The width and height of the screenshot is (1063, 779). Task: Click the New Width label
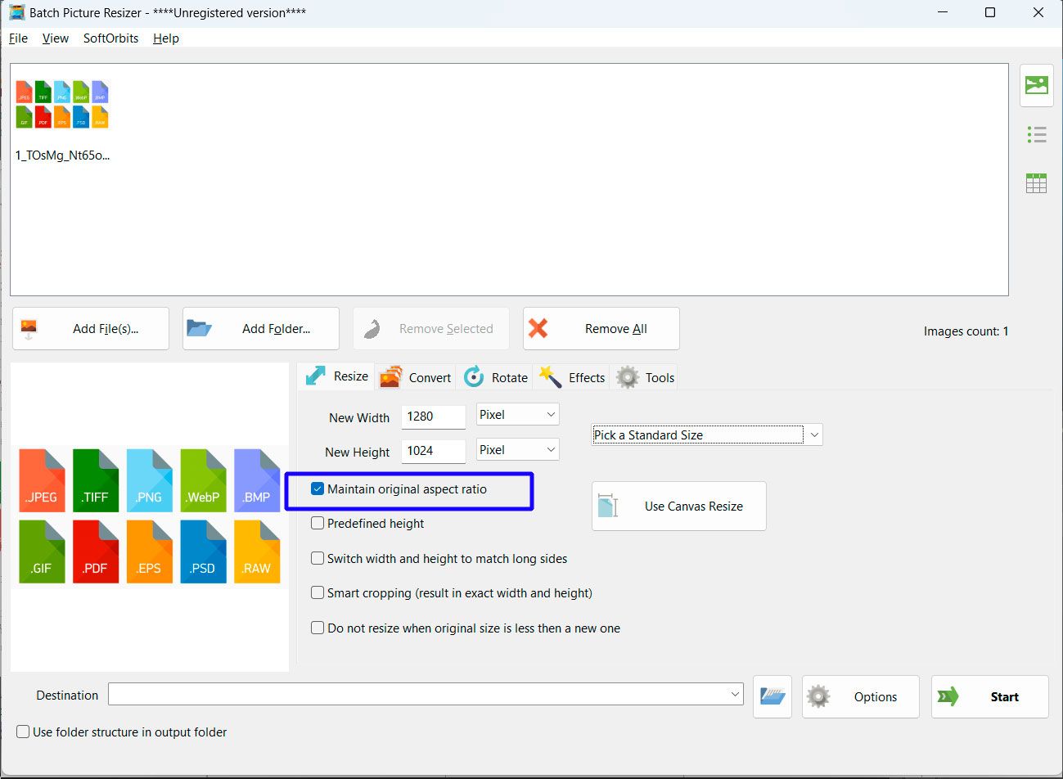pos(359,418)
